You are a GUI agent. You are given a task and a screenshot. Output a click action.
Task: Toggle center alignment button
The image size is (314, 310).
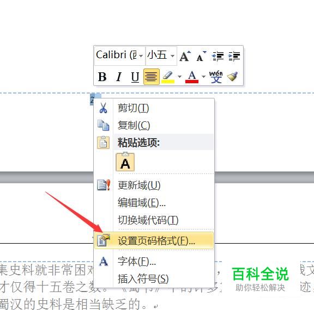(x=152, y=77)
